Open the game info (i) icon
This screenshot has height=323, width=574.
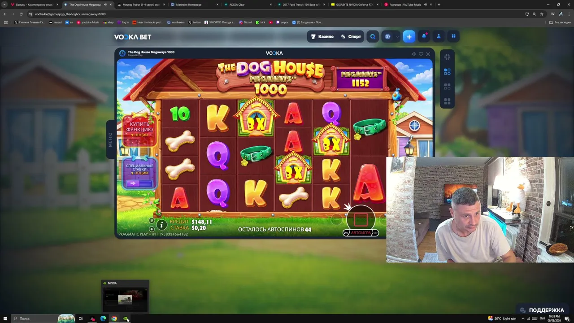(161, 225)
